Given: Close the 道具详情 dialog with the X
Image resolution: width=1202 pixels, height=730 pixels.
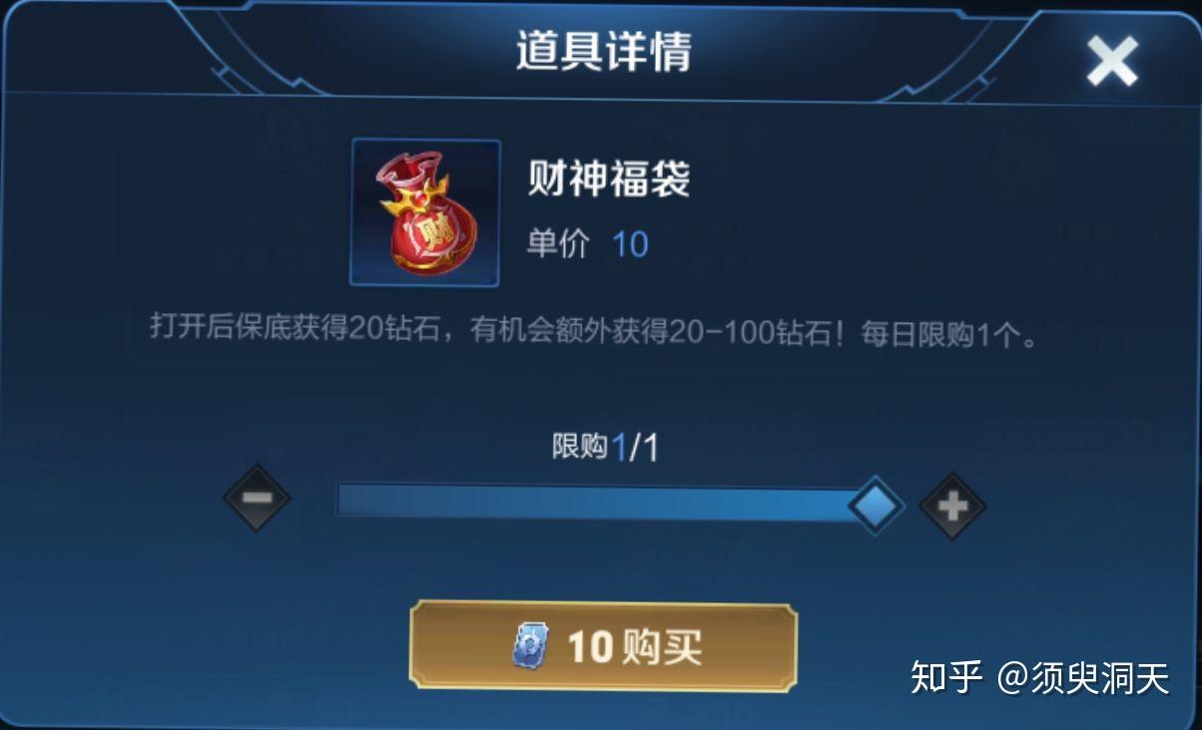Looking at the screenshot, I should coord(1111,61).
